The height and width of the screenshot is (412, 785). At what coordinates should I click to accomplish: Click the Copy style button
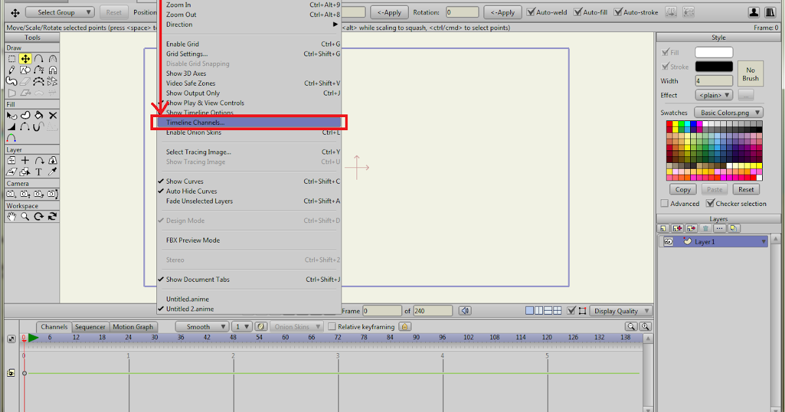point(683,189)
